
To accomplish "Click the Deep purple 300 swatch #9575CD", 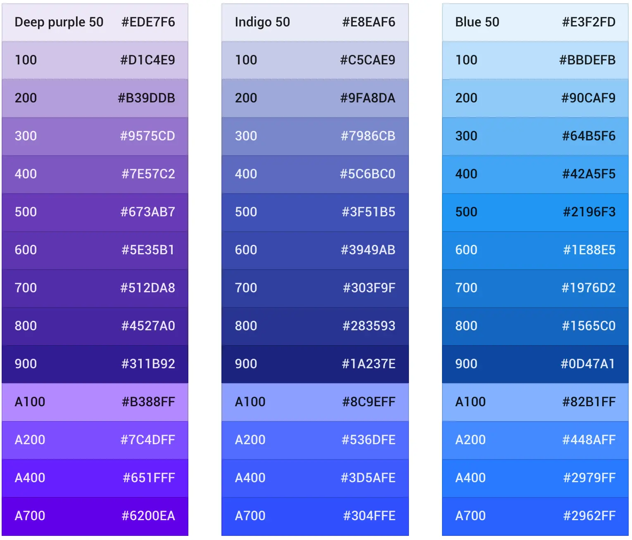I will (x=95, y=136).
